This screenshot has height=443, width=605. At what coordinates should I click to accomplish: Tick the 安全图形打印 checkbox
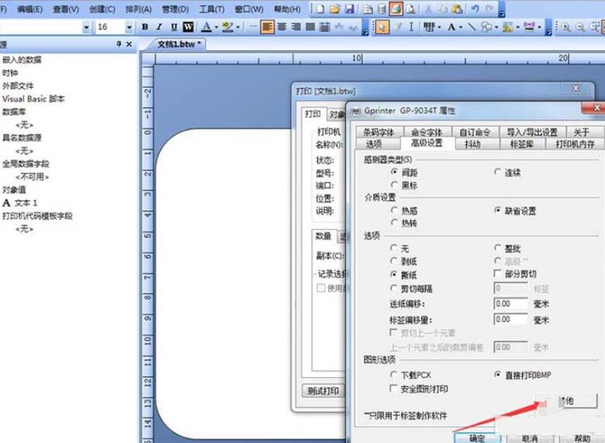tap(395, 389)
